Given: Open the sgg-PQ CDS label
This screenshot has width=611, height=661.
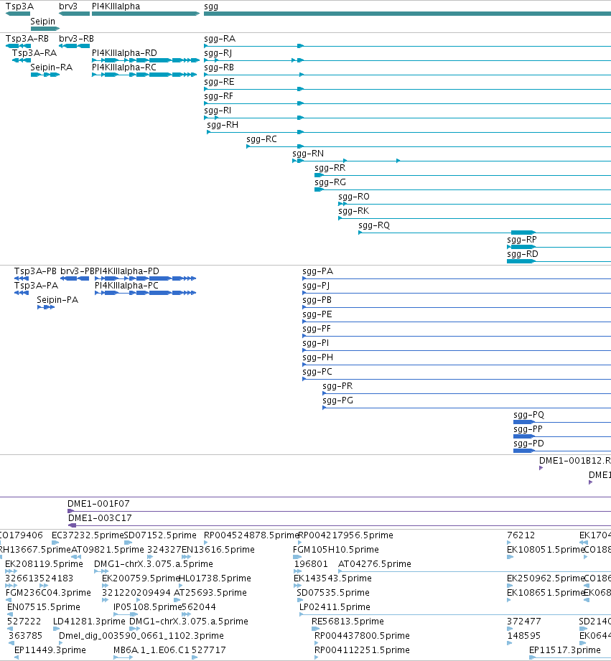Looking at the screenshot, I should (x=528, y=414).
